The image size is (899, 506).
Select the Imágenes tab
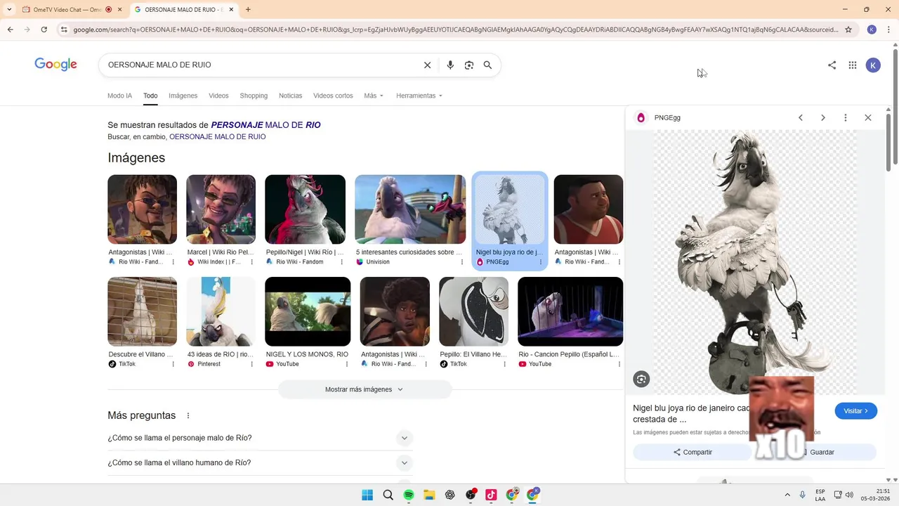point(183,96)
